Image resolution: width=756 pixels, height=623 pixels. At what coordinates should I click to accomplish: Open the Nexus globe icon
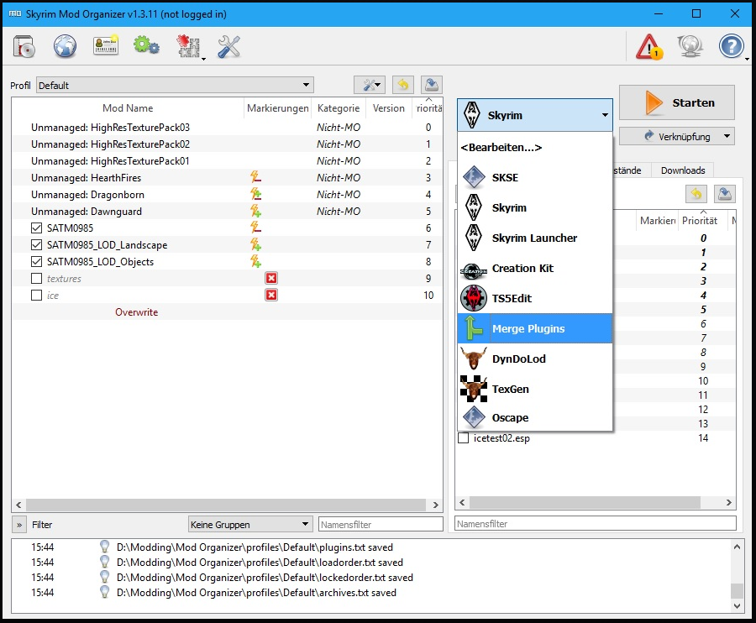click(65, 47)
